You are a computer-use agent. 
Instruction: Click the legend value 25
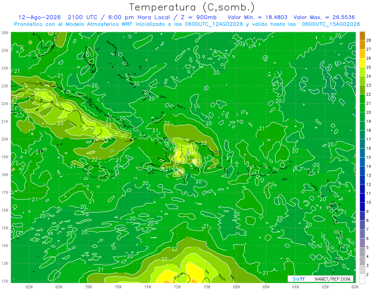[x=369, y=67]
